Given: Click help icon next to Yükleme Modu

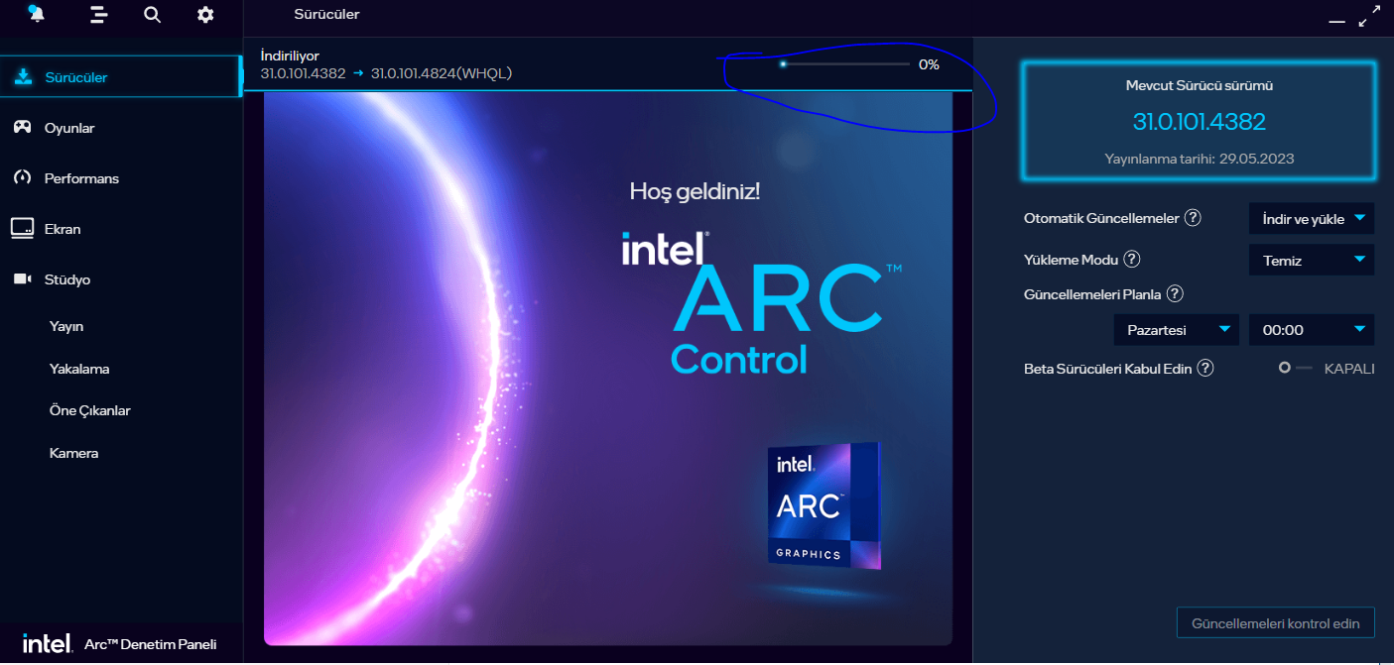Looking at the screenshot, I should coord(1131,260).
